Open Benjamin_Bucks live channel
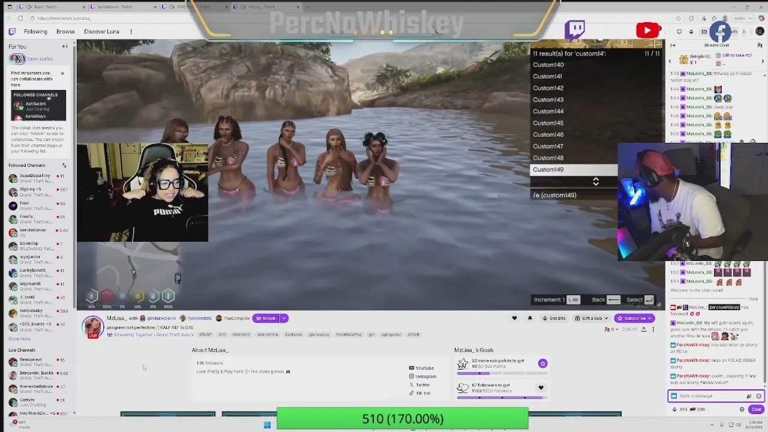This screenshot has width=768, height=432. [37, 375]
